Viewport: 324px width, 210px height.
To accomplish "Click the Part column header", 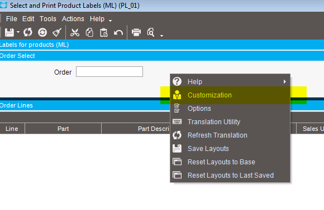I will click(x=63, y=129).
